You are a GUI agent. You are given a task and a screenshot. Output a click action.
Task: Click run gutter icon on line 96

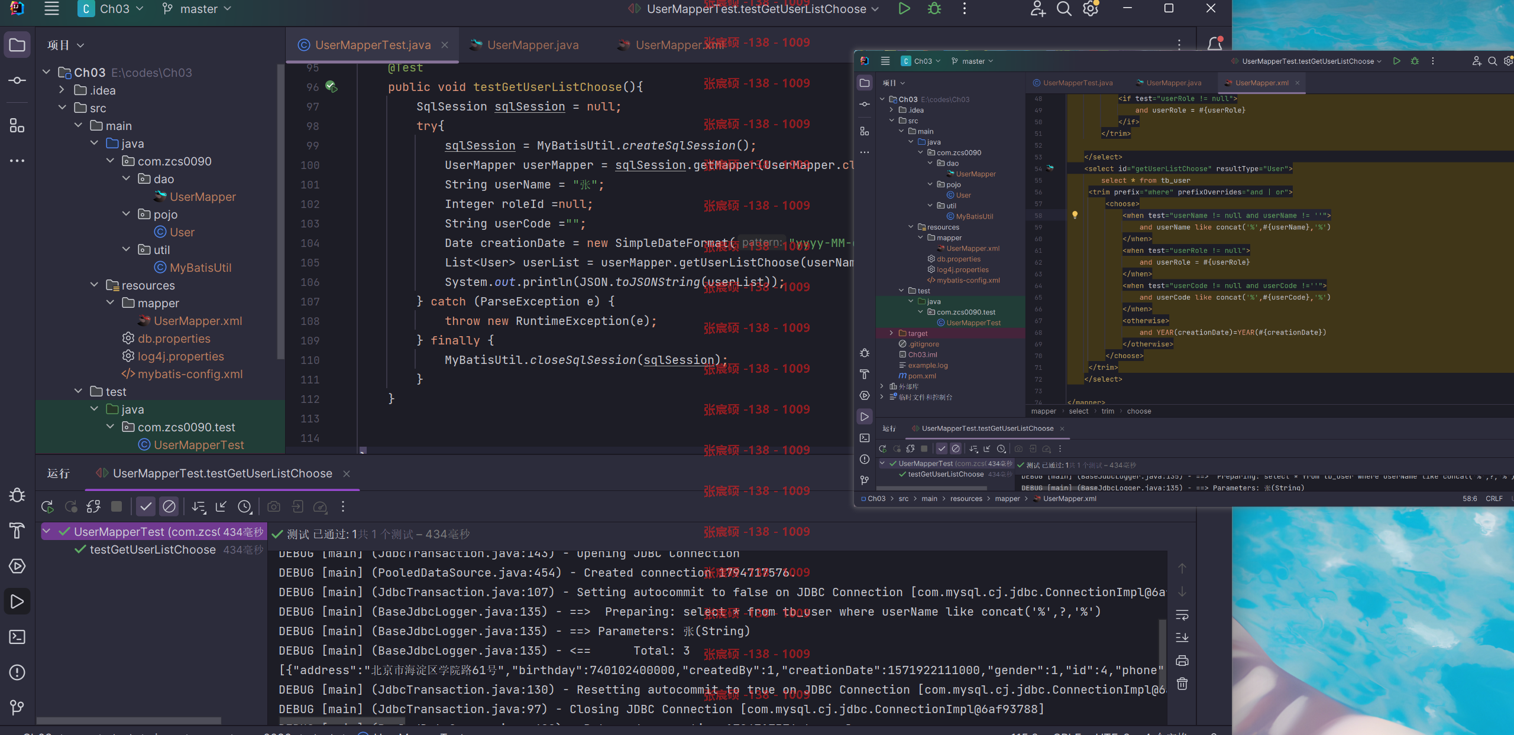(331, 87)
